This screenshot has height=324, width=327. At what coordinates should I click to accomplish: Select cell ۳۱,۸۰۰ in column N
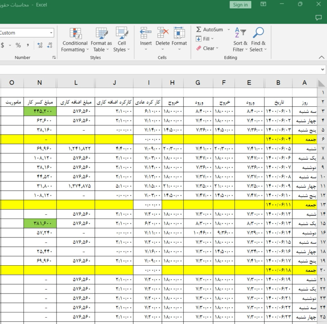40,186
